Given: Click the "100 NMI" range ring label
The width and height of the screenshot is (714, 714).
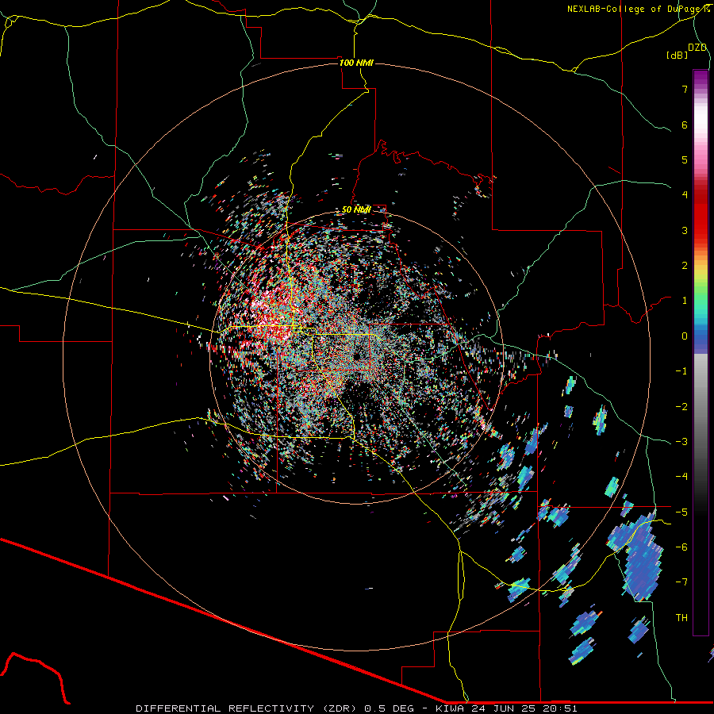Looking at the screenshot, I should pos(356,63).
